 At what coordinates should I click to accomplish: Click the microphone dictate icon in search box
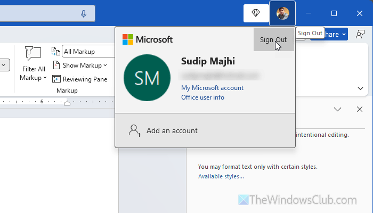point(84,13)
